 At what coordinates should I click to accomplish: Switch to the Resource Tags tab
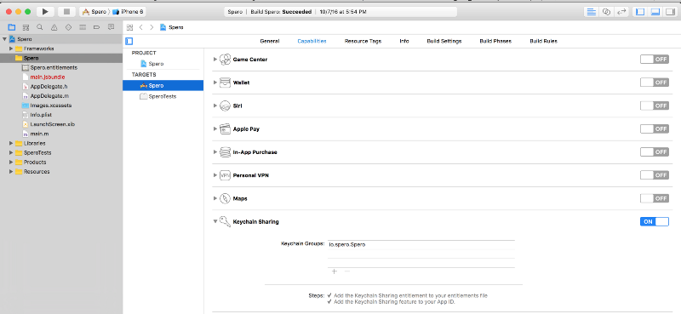(x=363, y=41)
